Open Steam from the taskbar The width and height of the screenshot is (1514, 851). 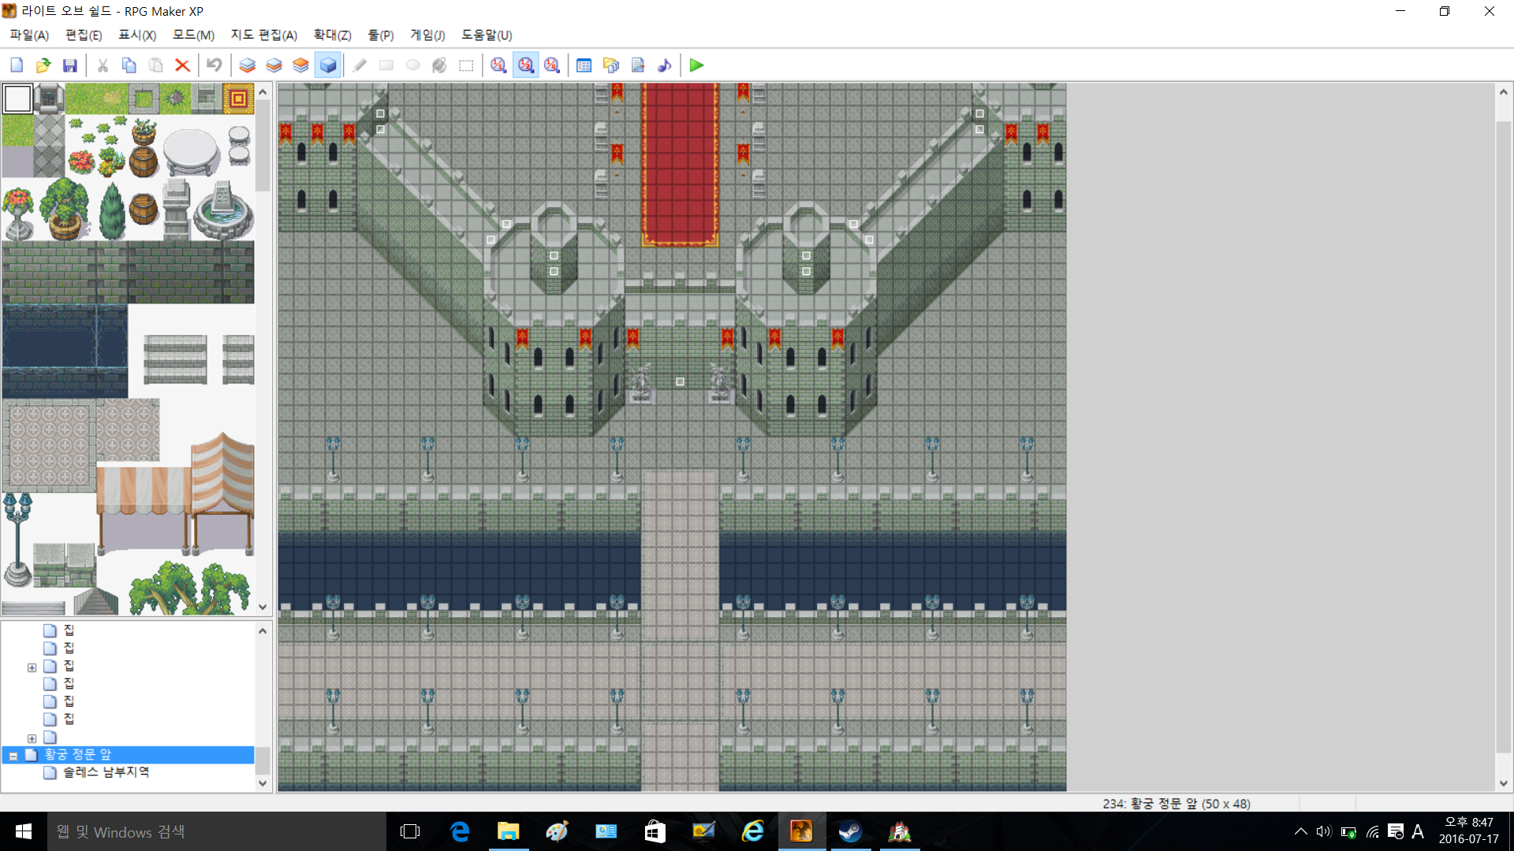tap(850, 832)
